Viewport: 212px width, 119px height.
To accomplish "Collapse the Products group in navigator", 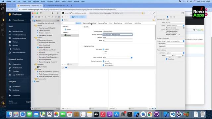I will [34, 64].
